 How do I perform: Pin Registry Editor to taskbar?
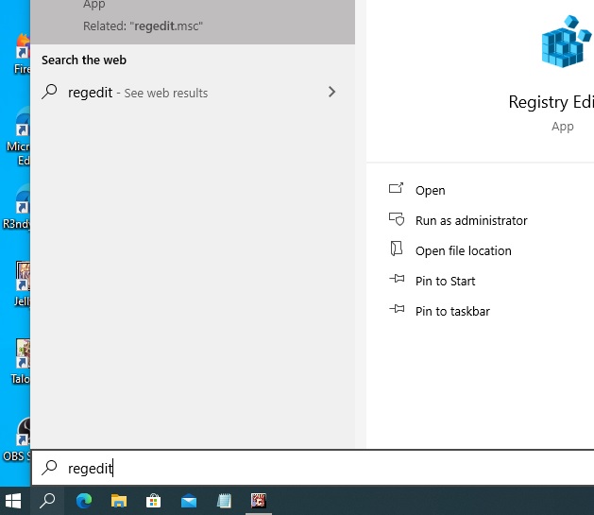(452, 312)
